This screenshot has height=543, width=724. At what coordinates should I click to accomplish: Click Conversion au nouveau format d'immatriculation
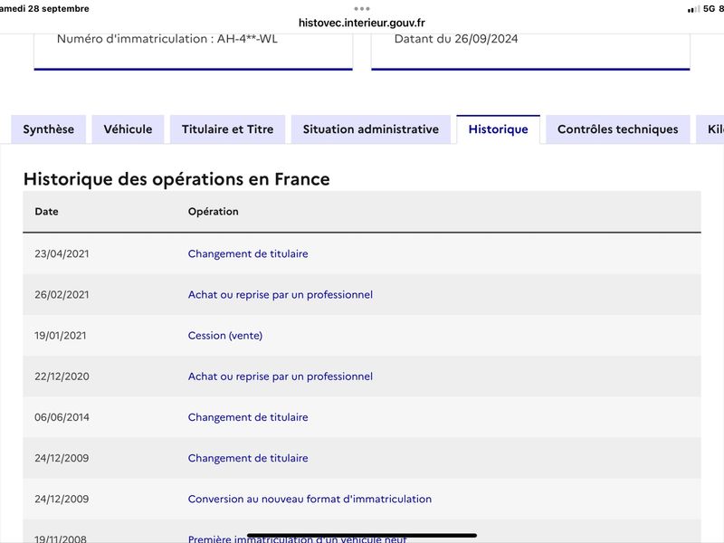pos(310,499)
